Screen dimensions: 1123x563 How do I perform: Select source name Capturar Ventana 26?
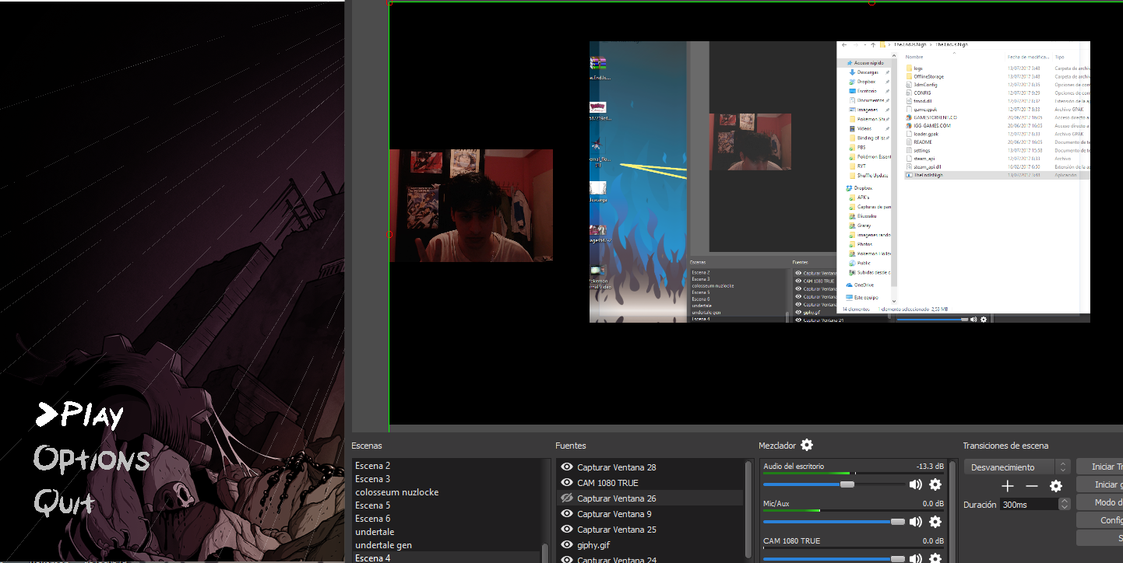(x=617, y=498)
